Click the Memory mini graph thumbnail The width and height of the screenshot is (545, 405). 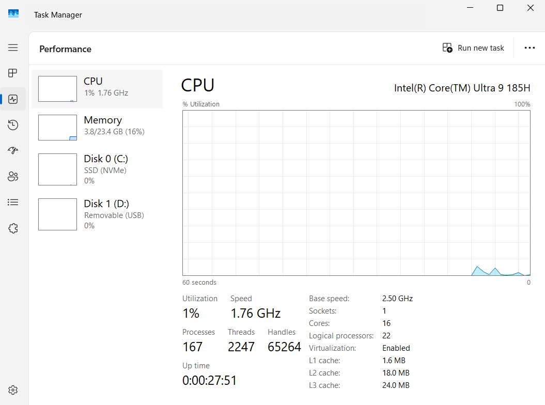click(x=57, y=128)
